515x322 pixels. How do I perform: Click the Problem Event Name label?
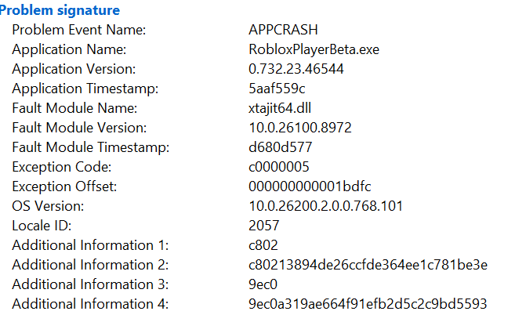79,30
